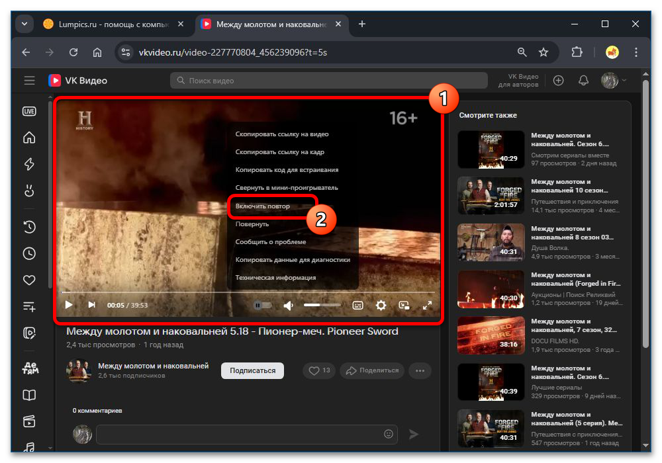The height and width of the screenshot is (463, 662).
Task: Mute the player volume speaker icon
Action: 289,306
